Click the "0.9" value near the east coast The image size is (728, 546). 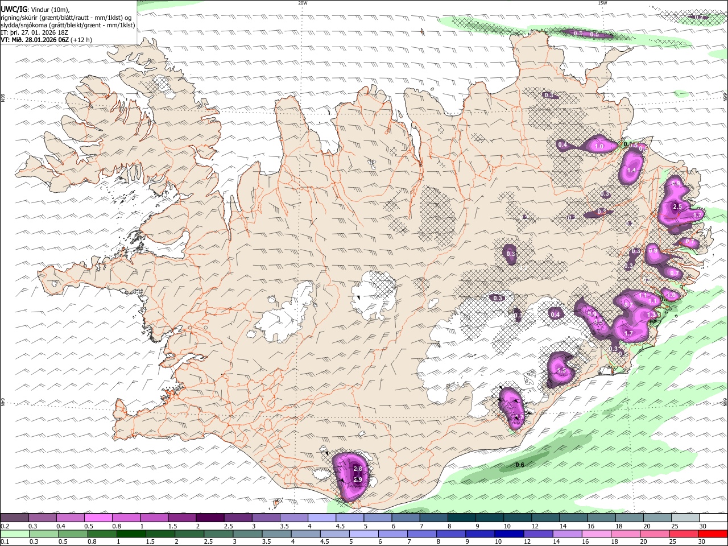pyautogui.click(x=653, y=251)
